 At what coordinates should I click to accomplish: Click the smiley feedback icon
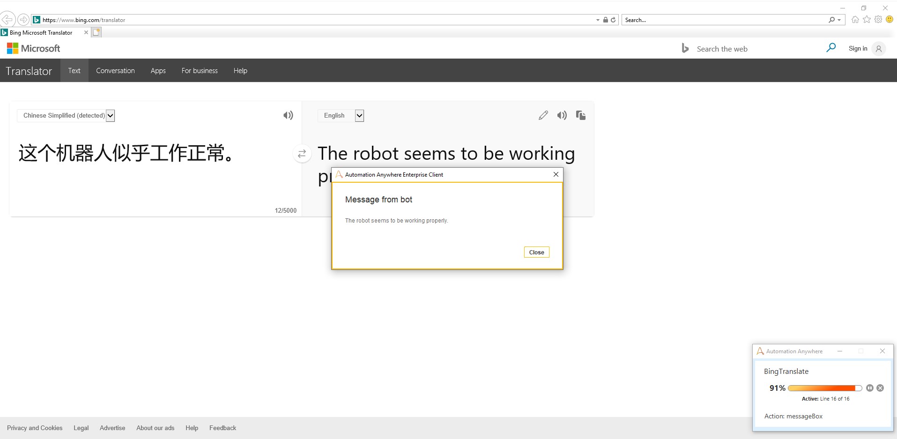click(x=890, y=19)
